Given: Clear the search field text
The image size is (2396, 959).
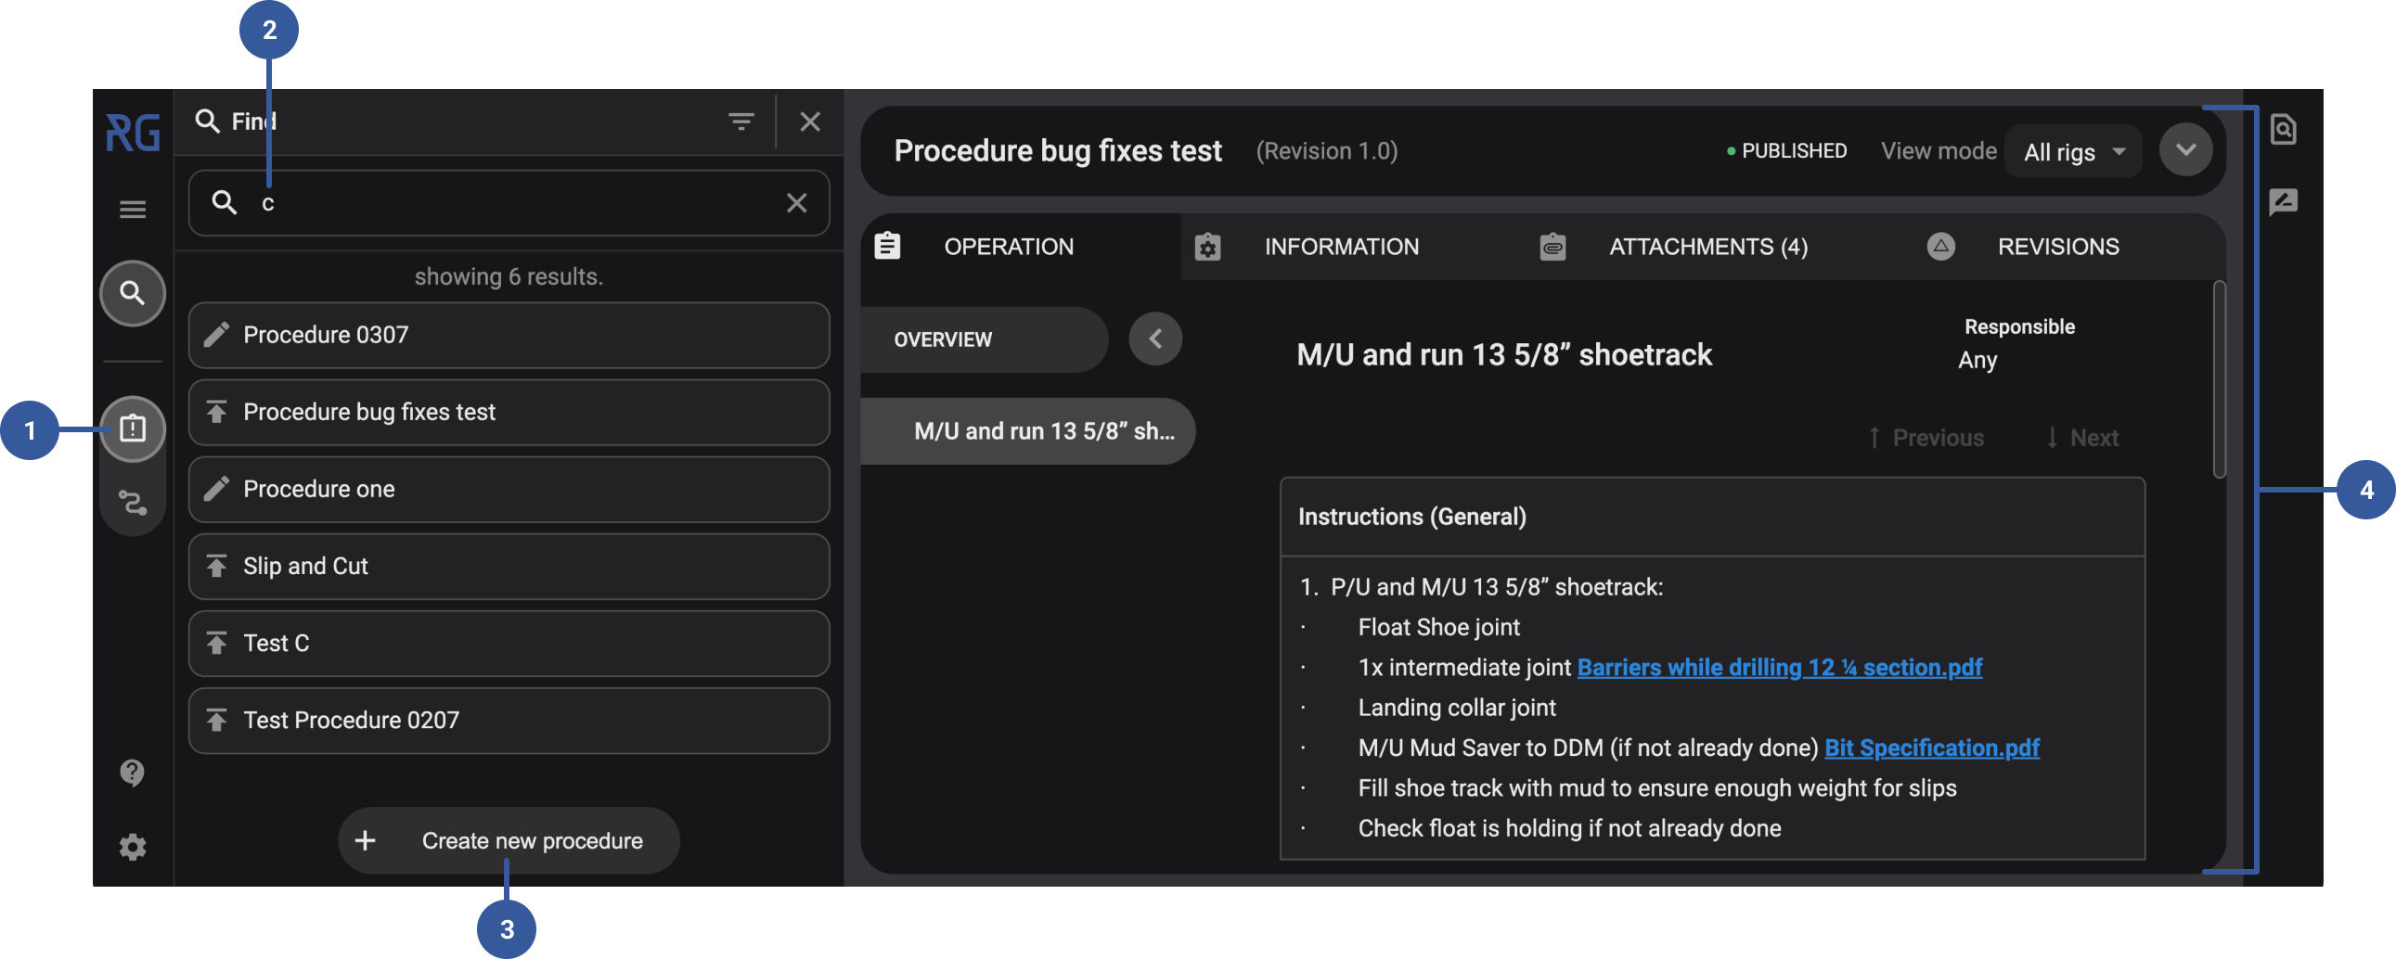Looking at the screenshot, I should tap(796, 202).
